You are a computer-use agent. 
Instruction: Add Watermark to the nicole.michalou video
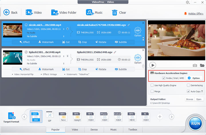coord(46,42)
